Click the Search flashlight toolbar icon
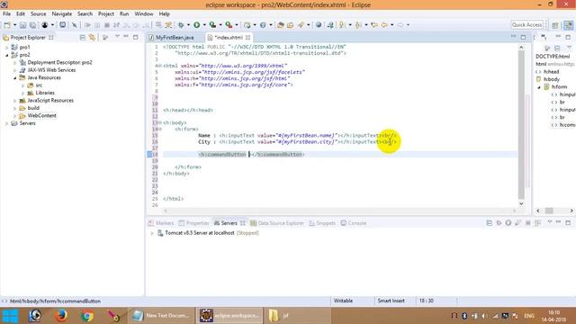The width and height of the screenshot is (576, 324). click(x=301, y=25)
